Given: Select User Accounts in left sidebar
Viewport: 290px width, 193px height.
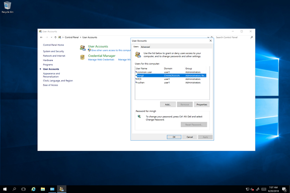Looking at the screenshot, I should (51, 69).
